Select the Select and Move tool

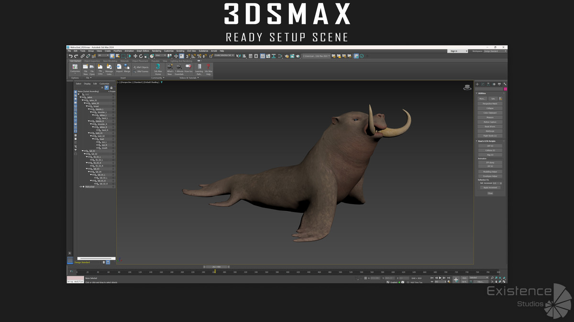(135, 55)
